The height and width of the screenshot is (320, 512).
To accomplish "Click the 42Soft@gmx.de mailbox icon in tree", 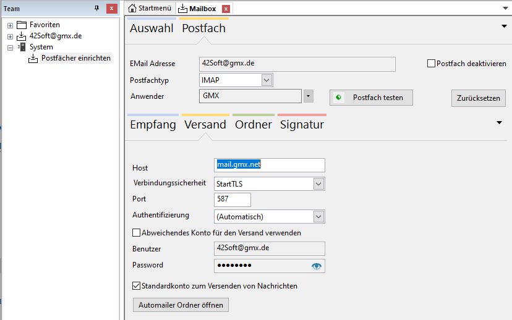I will click(22, 36).
